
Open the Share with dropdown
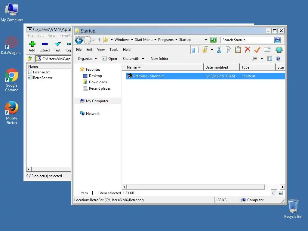tap(133, 59)
